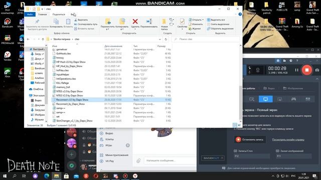
Task: Select file KILL Refuge
Action: [x=62, y=83]
